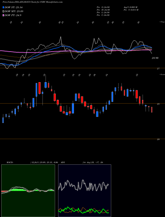Select the 'DOW MT: 25.08' legend label
Viewport: 165px width, 217px height.
tap(14, 12)
